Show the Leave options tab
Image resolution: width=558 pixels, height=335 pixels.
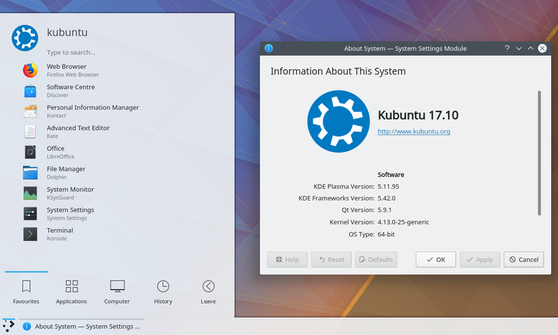(x=208, y=292)
